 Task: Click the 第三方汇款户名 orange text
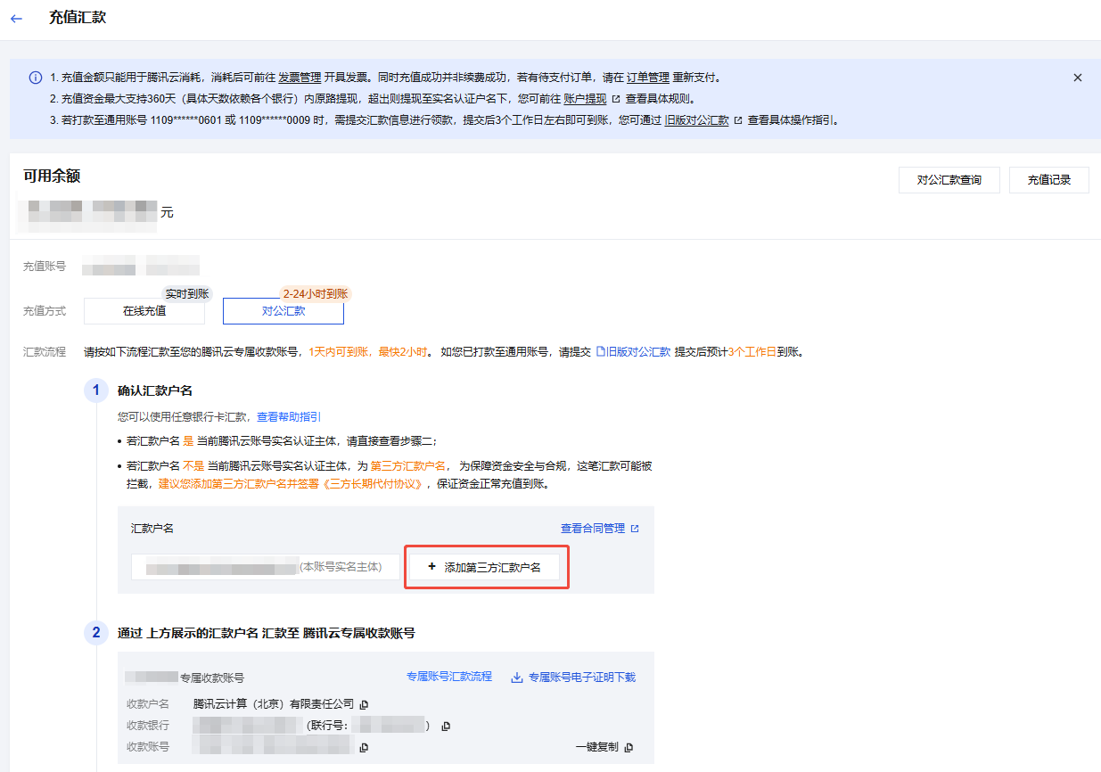[x=408, y=465]
